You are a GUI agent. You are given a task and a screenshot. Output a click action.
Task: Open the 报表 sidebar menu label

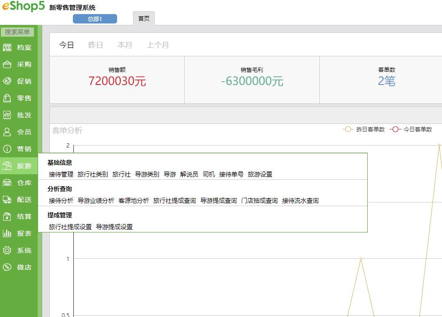click(24, 233)
